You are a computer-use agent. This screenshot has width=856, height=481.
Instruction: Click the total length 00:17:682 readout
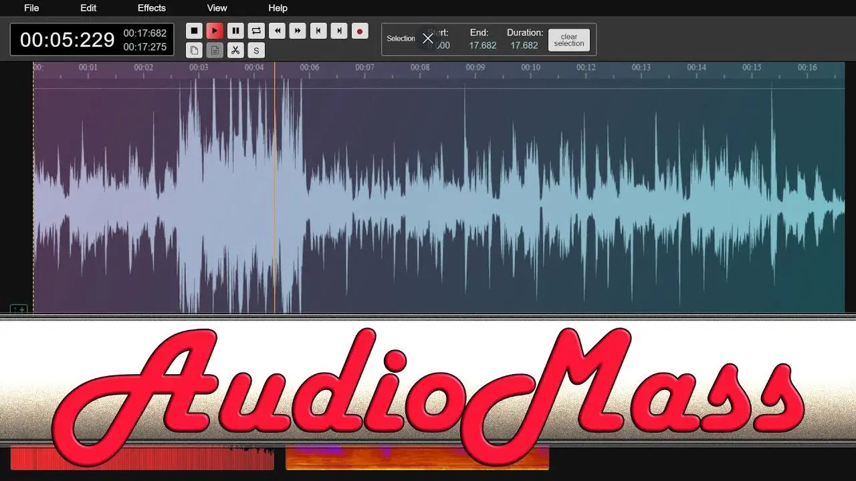pyautogui.click(x=145, y=33)
